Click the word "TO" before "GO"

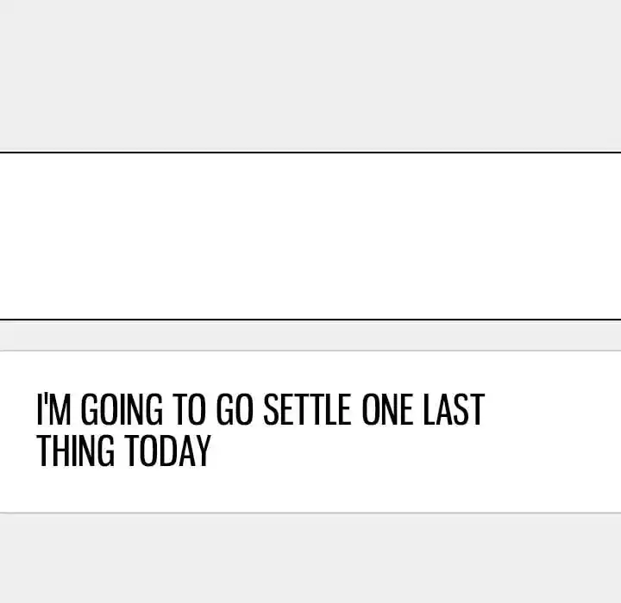click(191, 411)
